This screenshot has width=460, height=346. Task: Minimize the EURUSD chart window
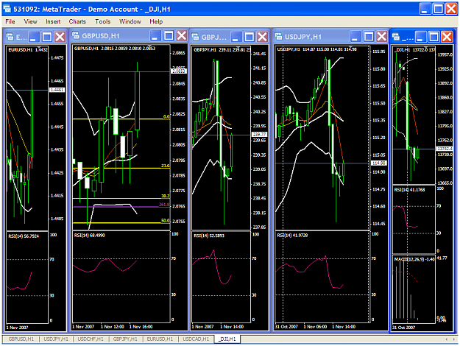coord(34,37)
